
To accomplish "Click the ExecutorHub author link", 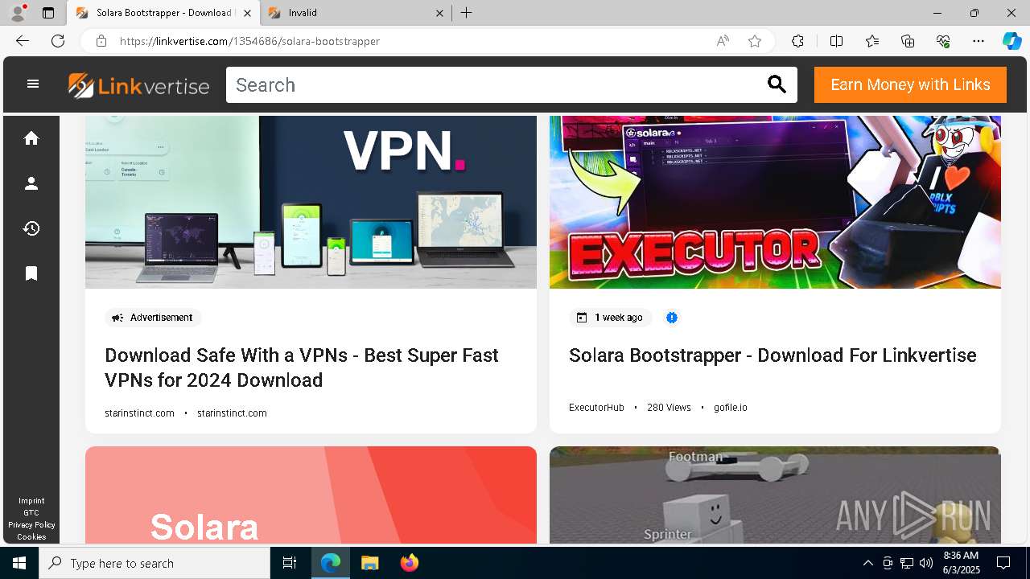I will [x=596, y=408].
